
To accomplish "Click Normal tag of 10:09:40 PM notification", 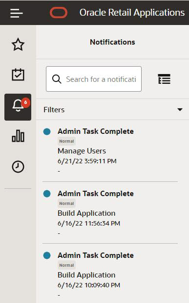I will (66, 265).
